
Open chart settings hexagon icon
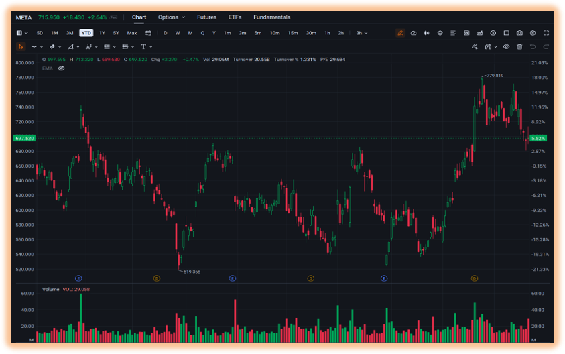click(533, 33)
